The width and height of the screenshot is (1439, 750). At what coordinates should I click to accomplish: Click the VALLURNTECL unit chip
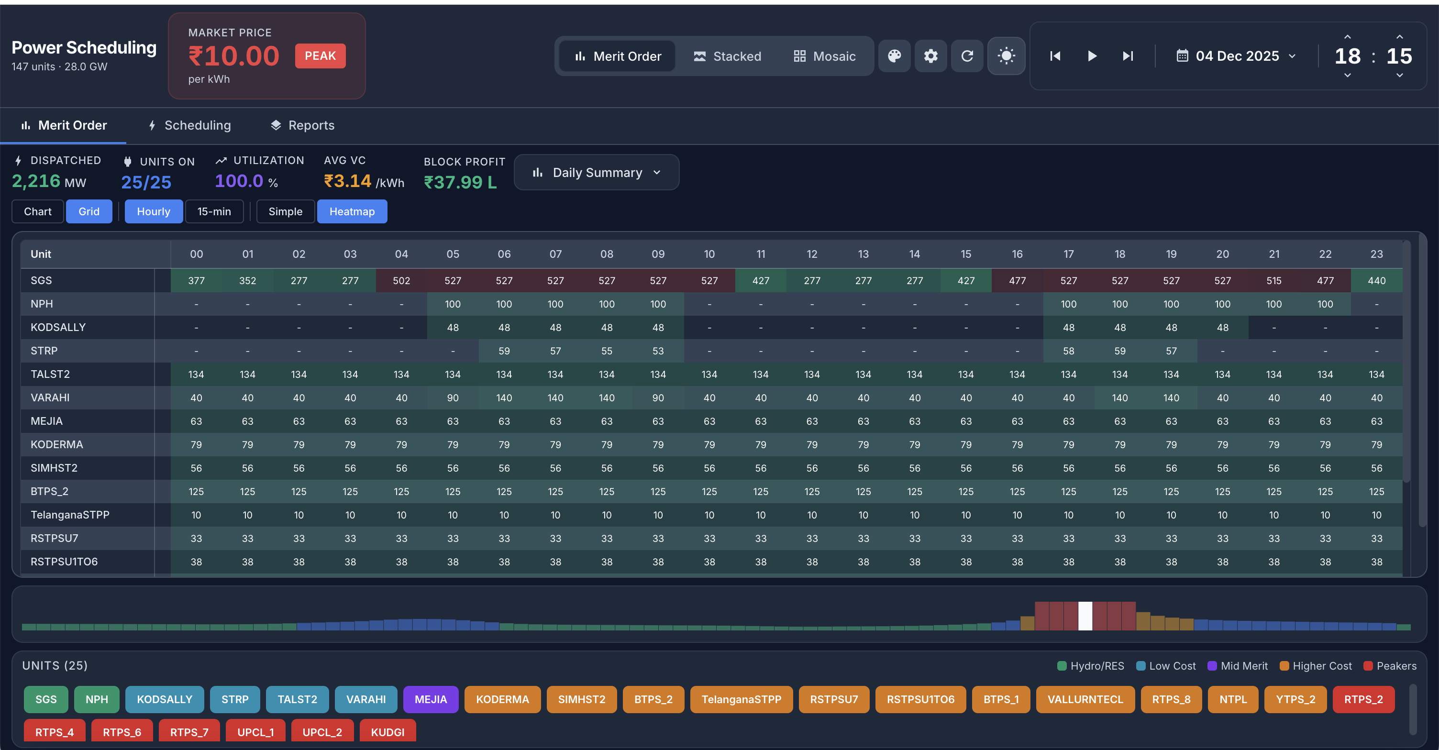tap(1085, 699)
